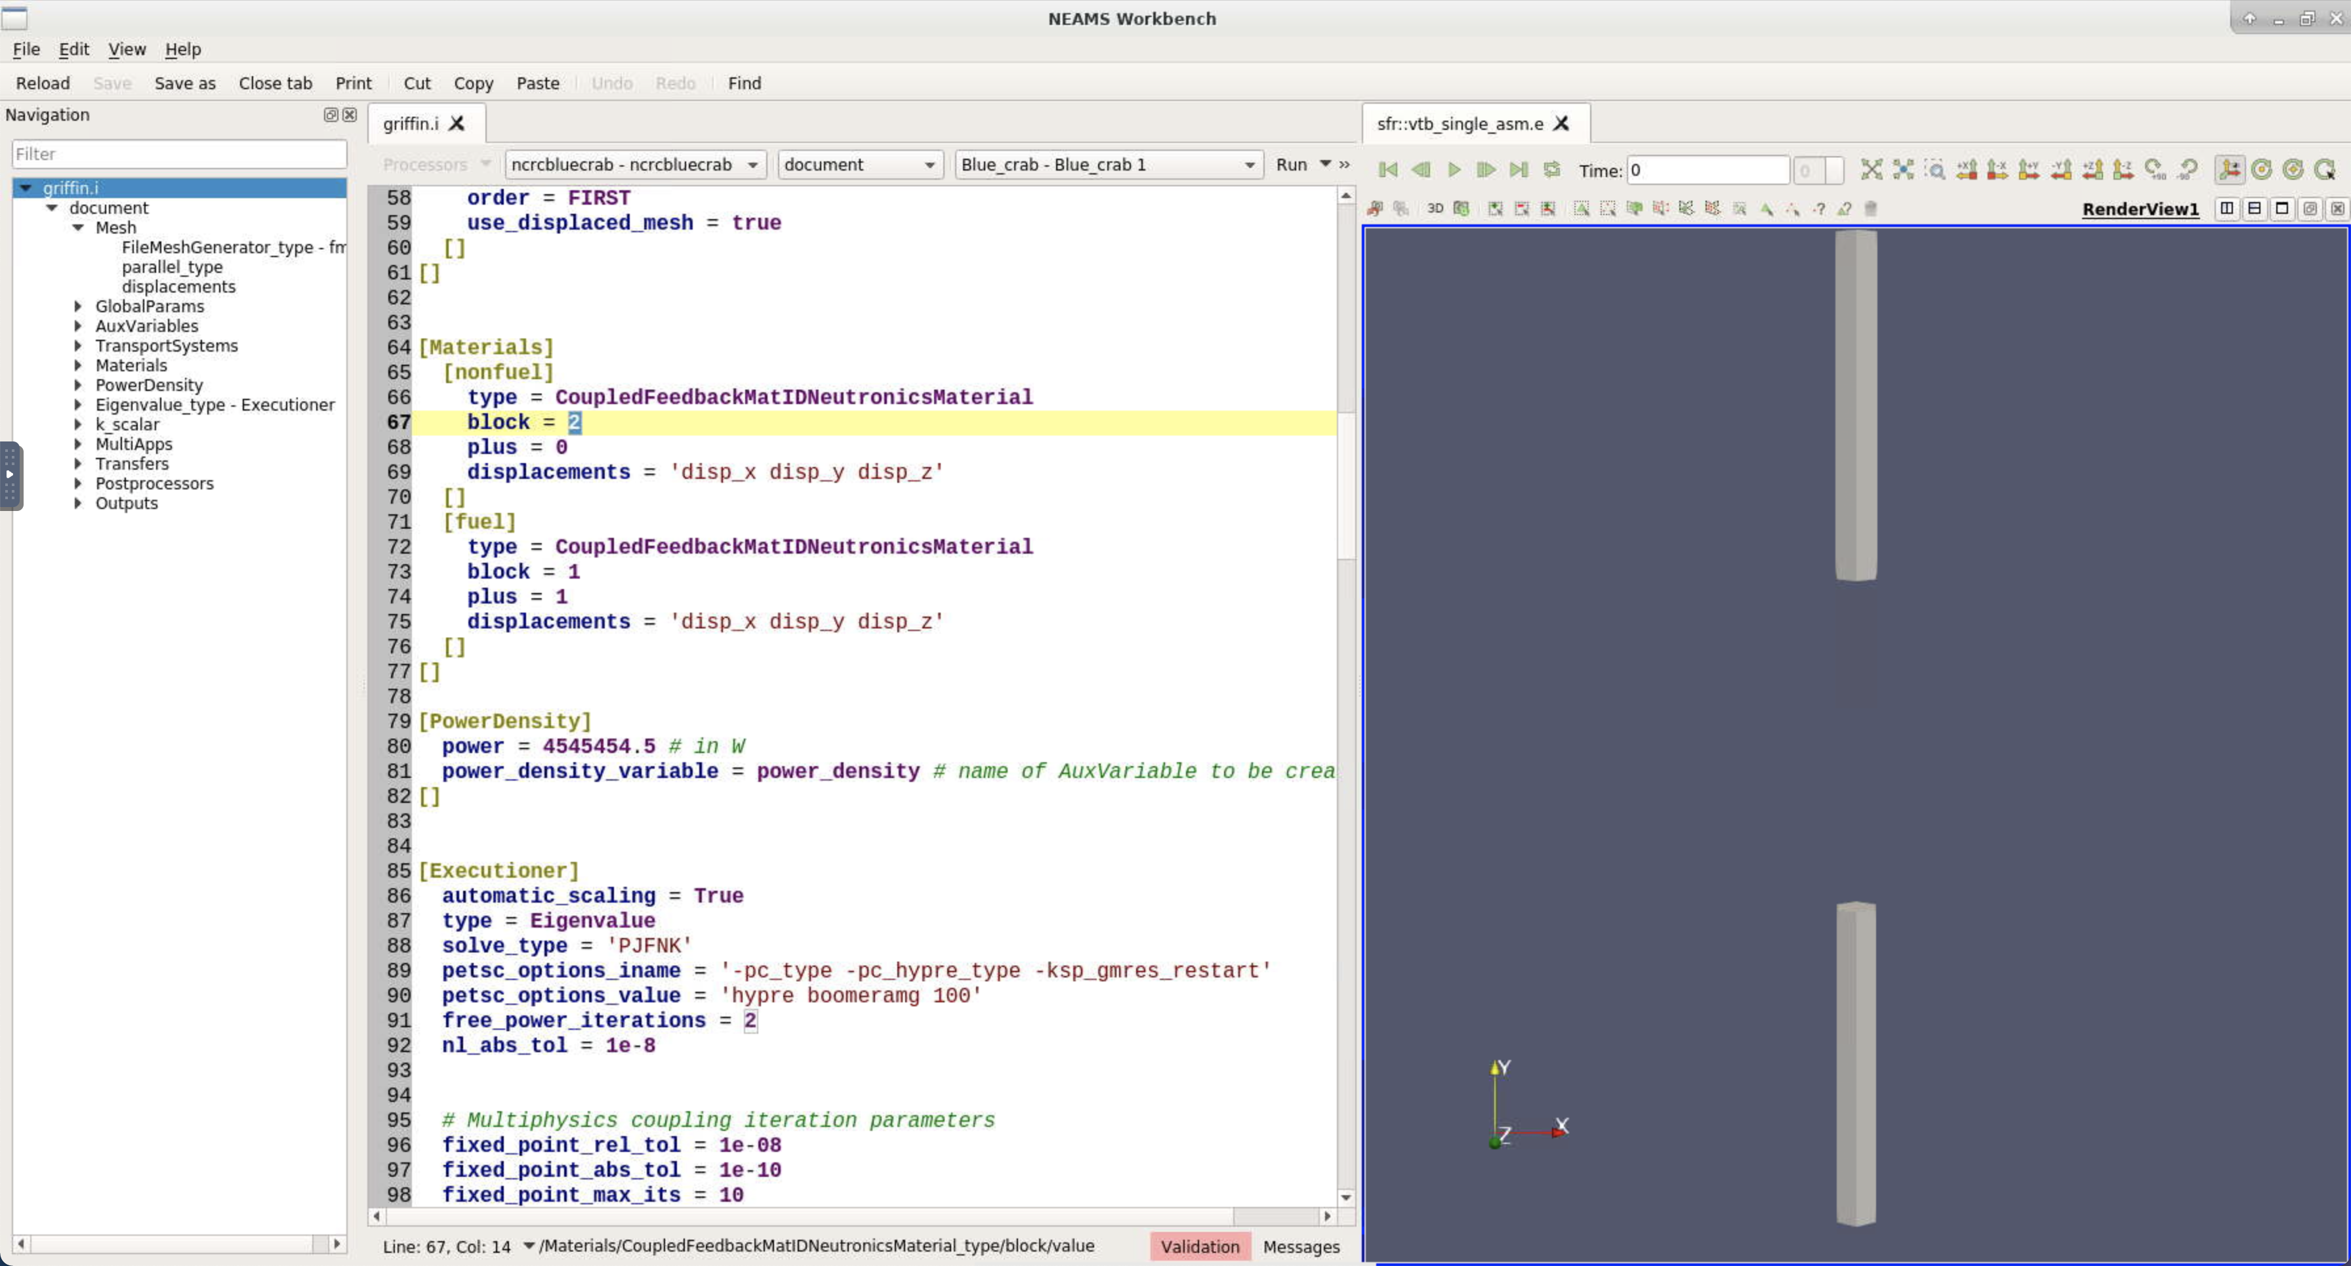Viewport: 2351px width, 1266px height.
Task: Switch to griffin.i tab
Action: click(411, 123)
